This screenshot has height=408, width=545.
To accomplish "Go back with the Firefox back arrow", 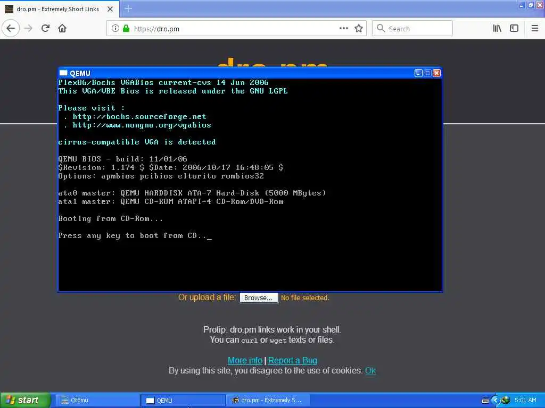I will 11,29.
